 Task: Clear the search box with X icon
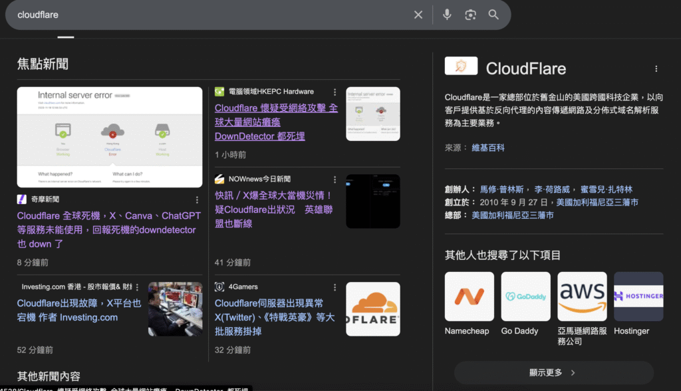pos(418,15)
